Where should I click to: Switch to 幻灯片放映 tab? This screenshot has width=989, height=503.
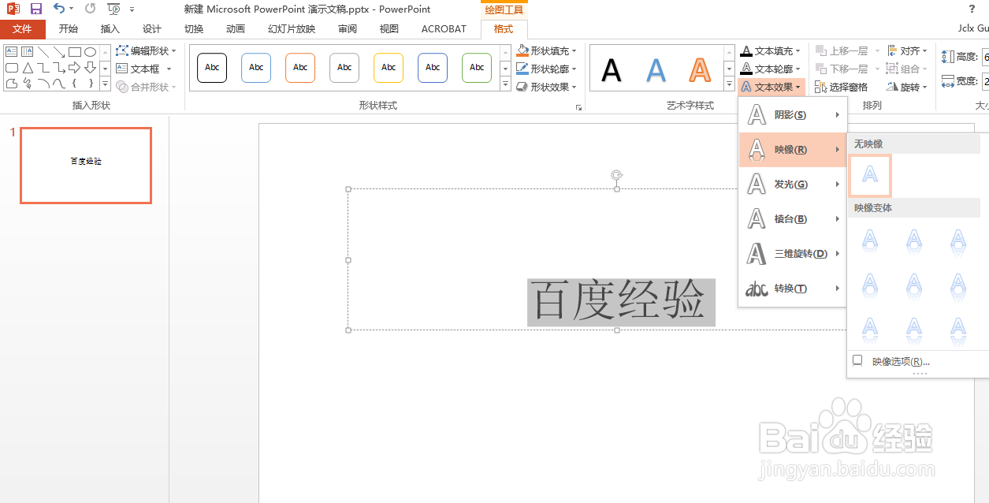[292, 29]
